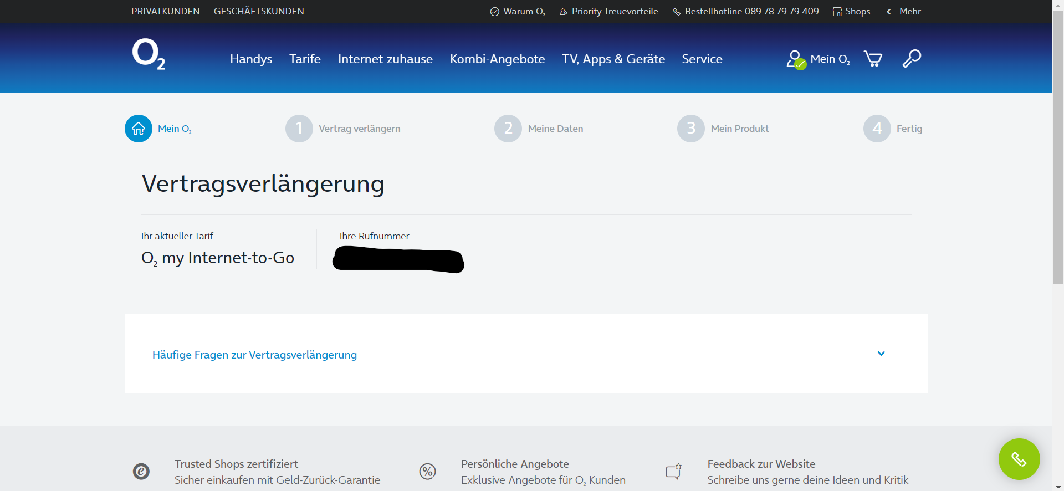Screen dimensions: 1064x491
Task: Switch to Geschäftskunden tab
Action: 259,11
